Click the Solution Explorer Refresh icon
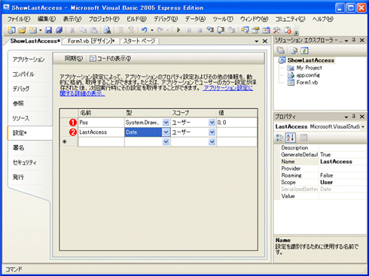Viewport: 369px width, 276px height. click(304, 50)
